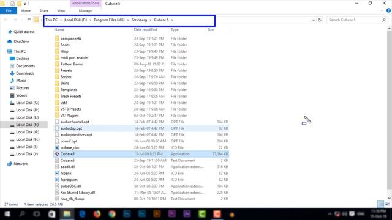This screenshot has width=392, height=220.
Task: Click 'This PC' in the address breadcrumb
Action: tap(51, 20)
